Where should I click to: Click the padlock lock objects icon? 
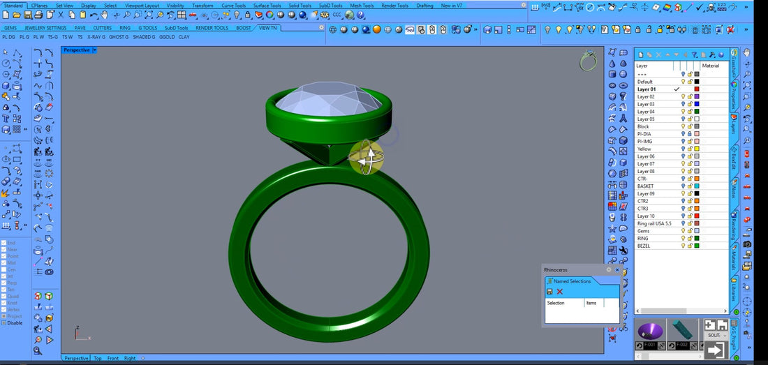coord(248,15)
